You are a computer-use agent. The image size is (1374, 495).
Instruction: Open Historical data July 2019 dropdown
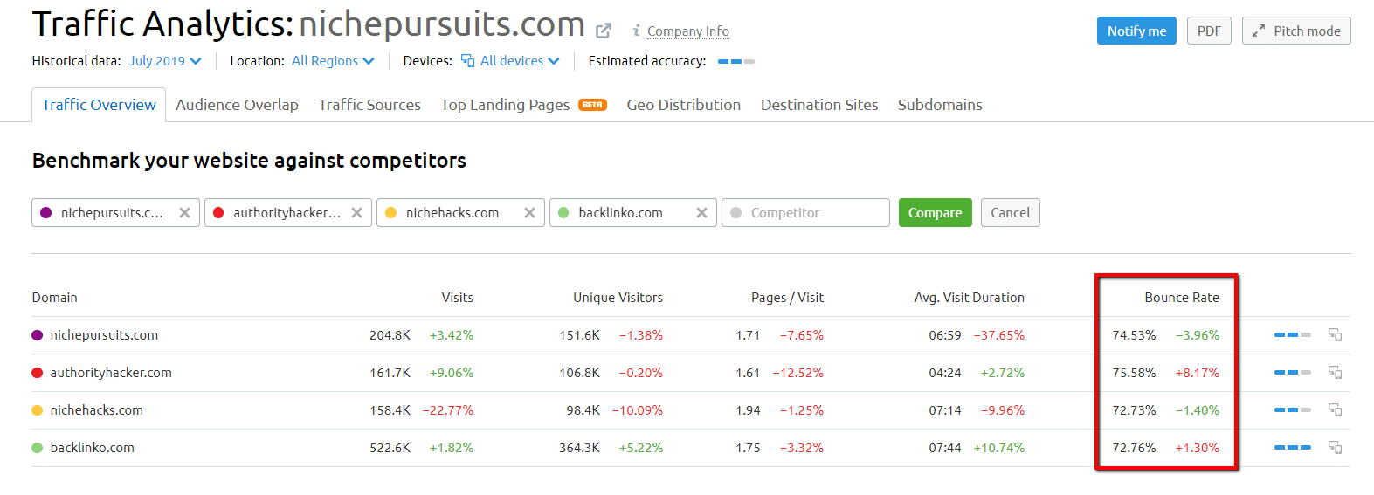tap(165, 61)
